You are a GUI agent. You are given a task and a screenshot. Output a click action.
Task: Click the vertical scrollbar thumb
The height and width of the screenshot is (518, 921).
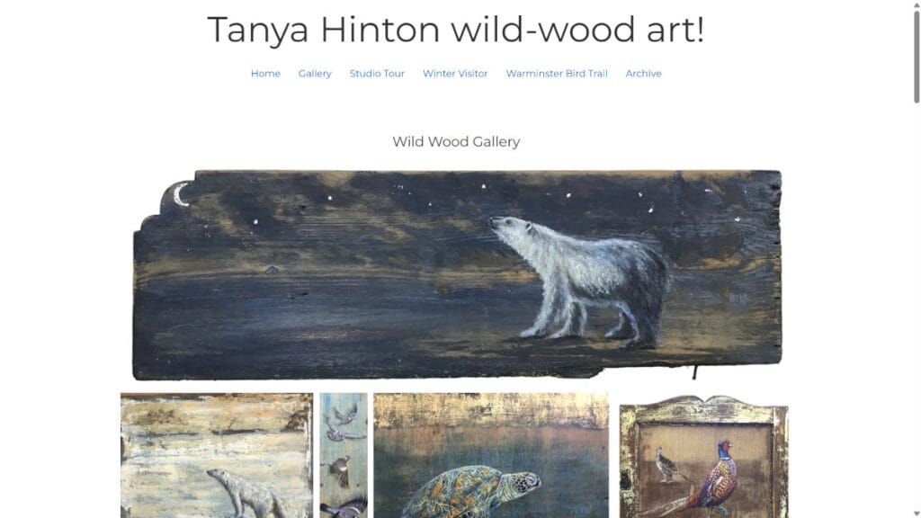tap(917, 57)
